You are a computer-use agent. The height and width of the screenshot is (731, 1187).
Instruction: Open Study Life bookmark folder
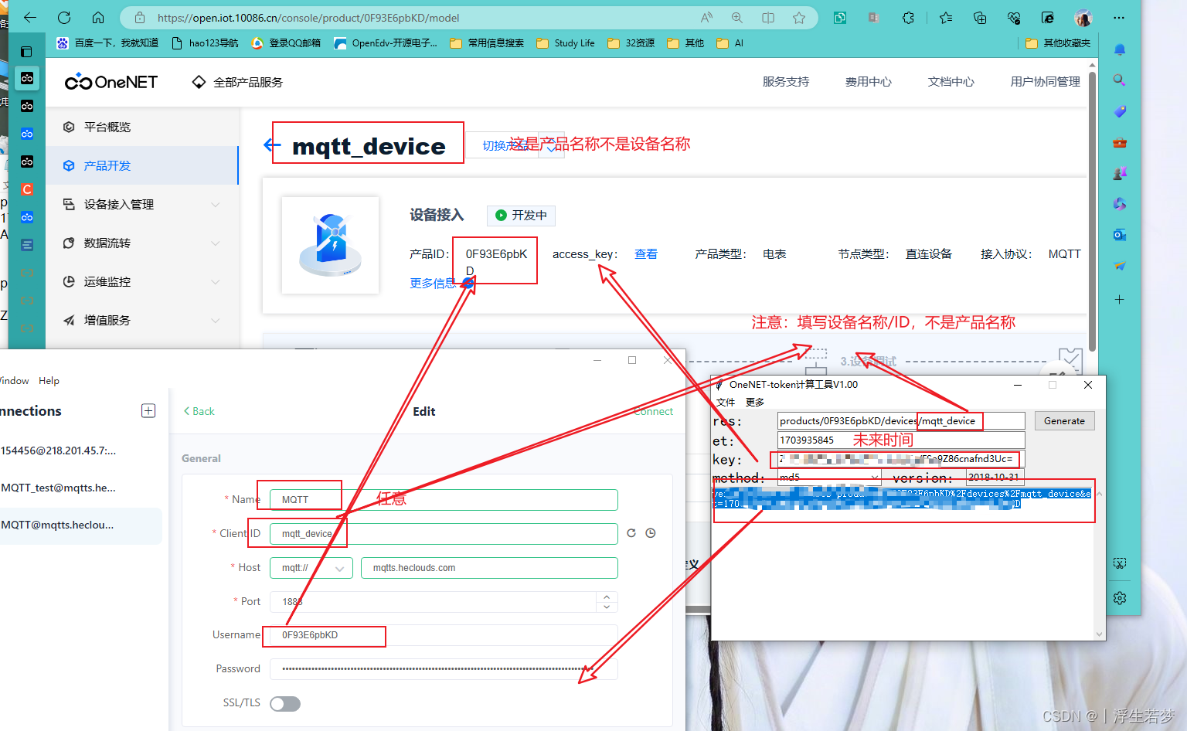(x=566, y=43)
